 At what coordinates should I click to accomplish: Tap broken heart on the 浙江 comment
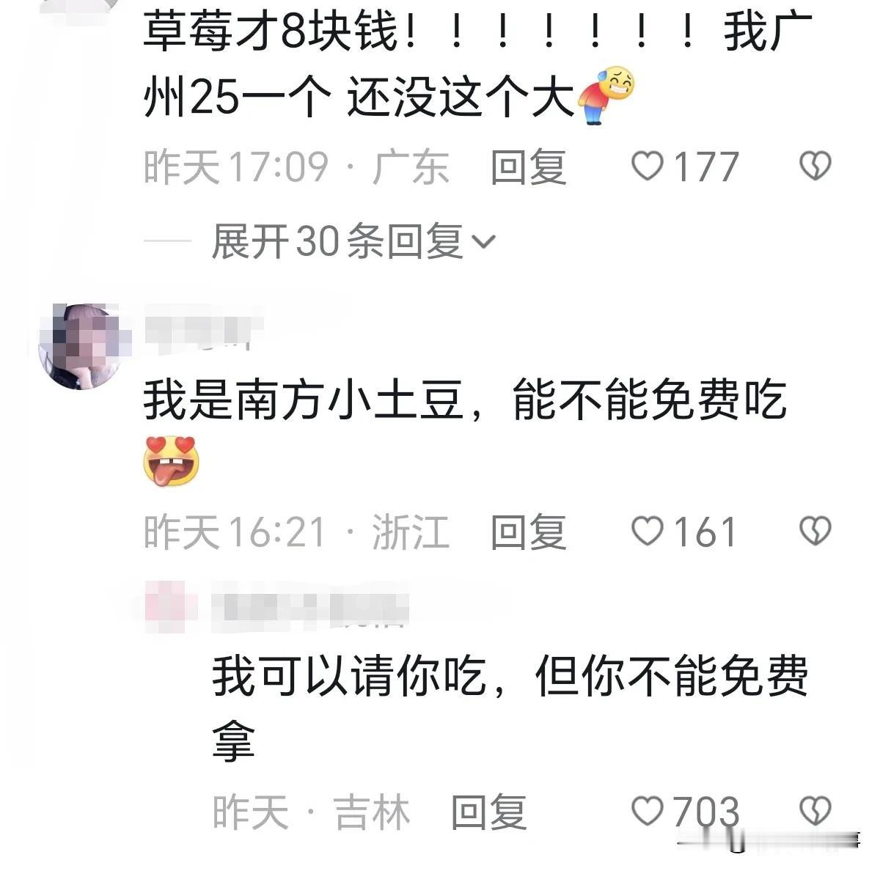click(814, 531)
